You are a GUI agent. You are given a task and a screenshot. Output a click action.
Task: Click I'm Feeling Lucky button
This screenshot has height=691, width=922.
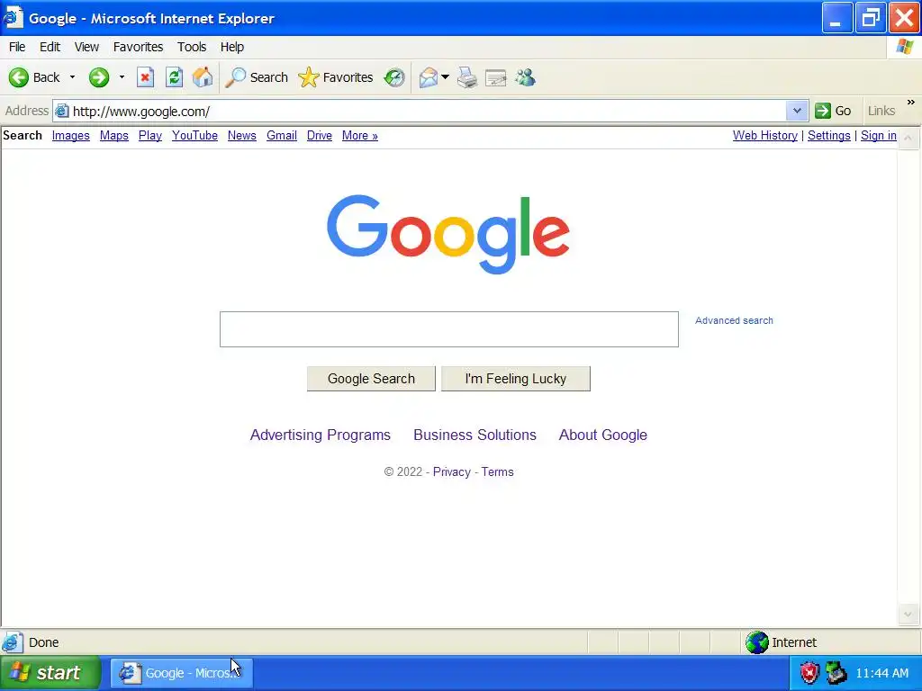click(516, 379)
